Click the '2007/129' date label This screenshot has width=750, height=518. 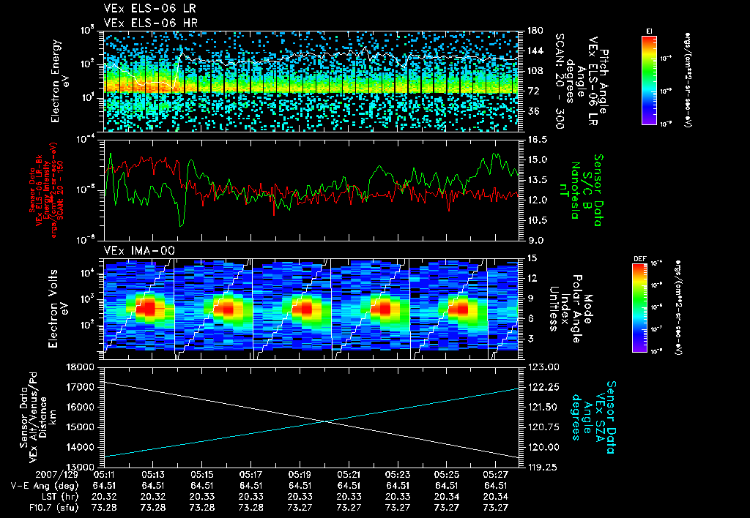56,475
